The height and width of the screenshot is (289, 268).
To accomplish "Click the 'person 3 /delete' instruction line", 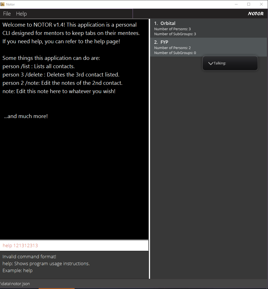I will [x=61, y=75].
